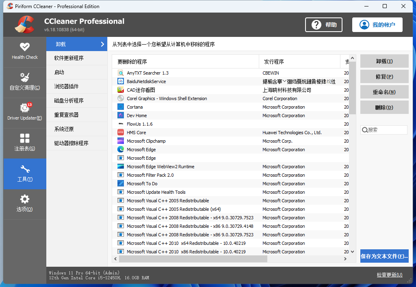Click the Microsoft To Do checkmark icon
Image resolution: width=416 pixels, height=287 pixels.
coord(121,184)
